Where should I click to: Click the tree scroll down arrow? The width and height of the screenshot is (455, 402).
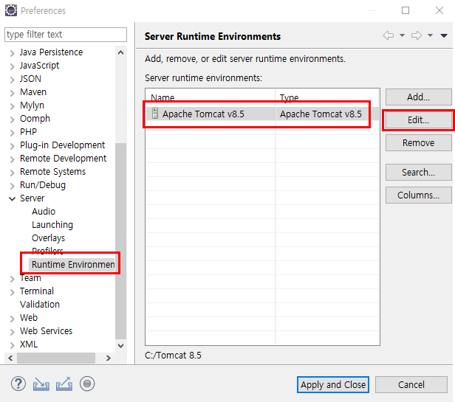[x=120, y=345]
